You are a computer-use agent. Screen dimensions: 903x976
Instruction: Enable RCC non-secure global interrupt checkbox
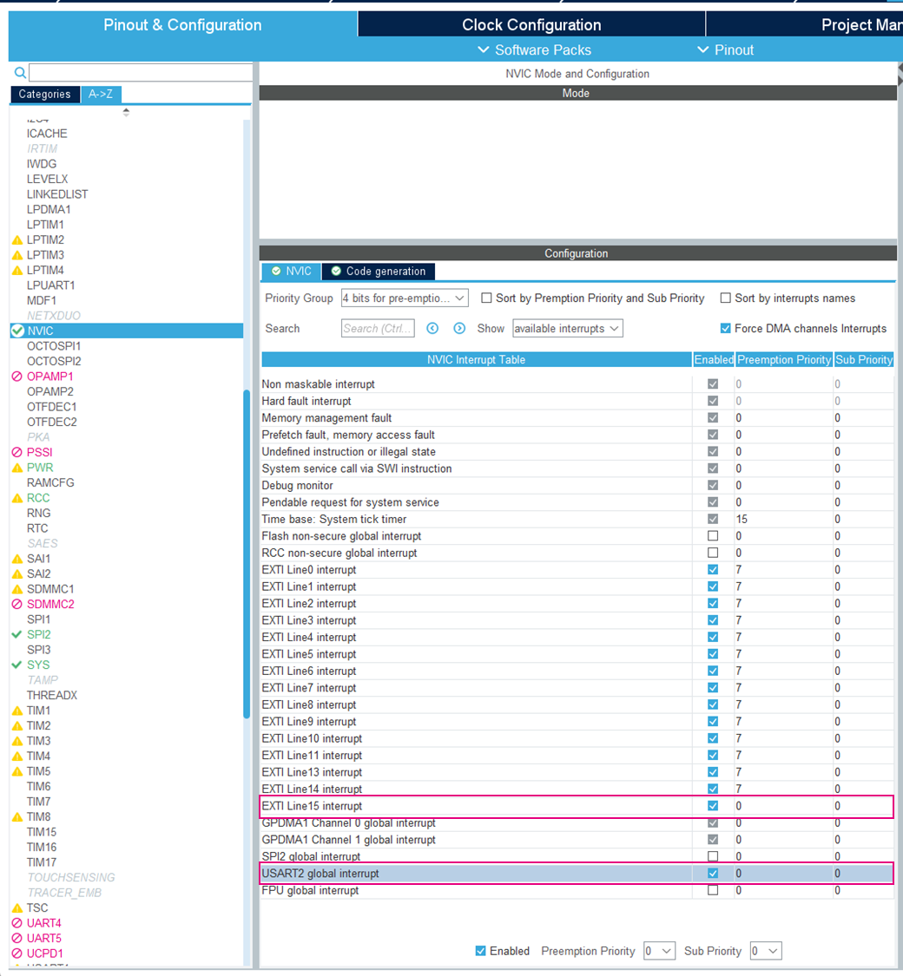coord(713,553)
